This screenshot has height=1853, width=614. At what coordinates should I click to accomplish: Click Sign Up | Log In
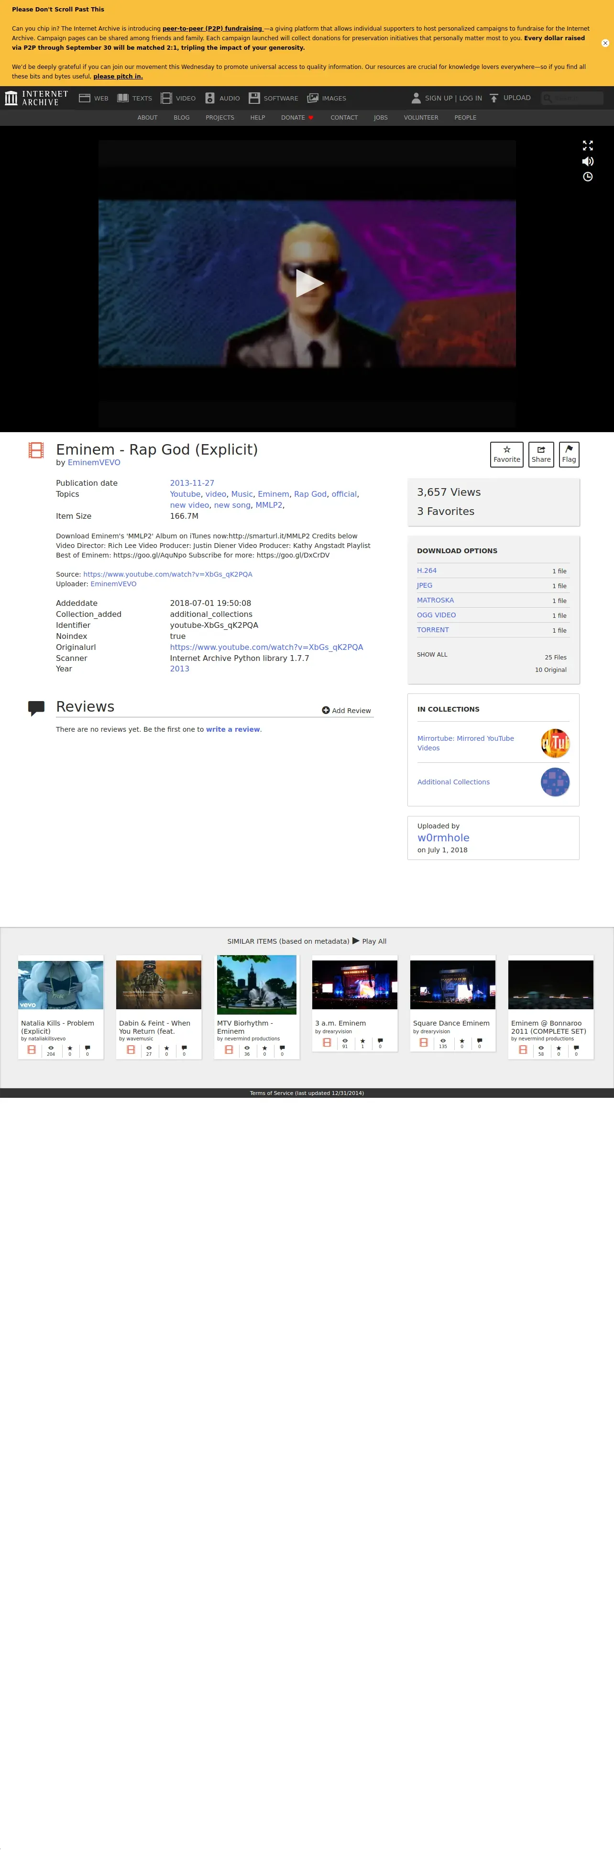point(453,98)
